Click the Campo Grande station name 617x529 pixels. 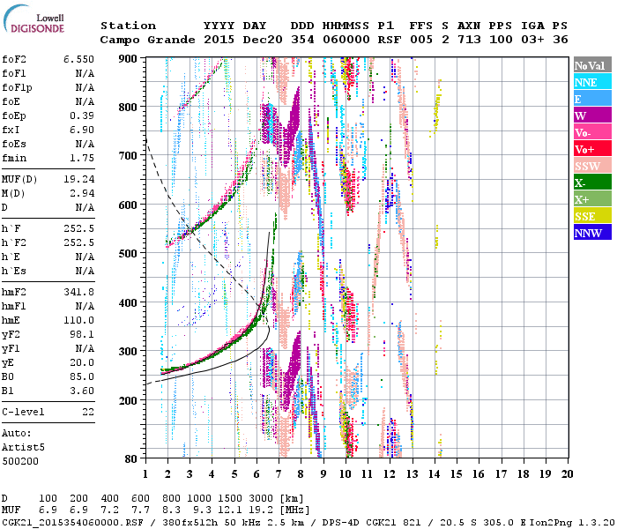tap(147, 40)
